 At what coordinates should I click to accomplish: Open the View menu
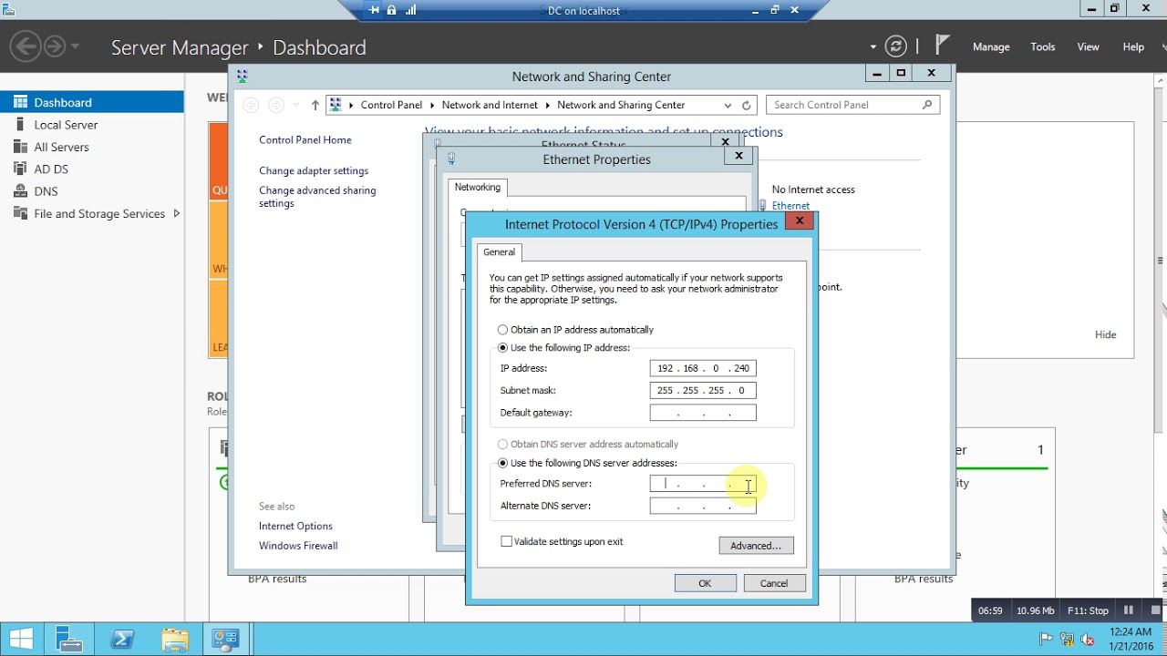coord(1088,47)
